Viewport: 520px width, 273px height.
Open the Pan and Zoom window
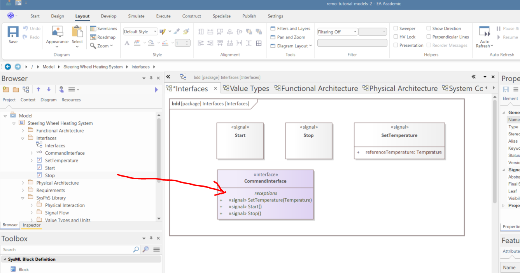coord(287,37)
